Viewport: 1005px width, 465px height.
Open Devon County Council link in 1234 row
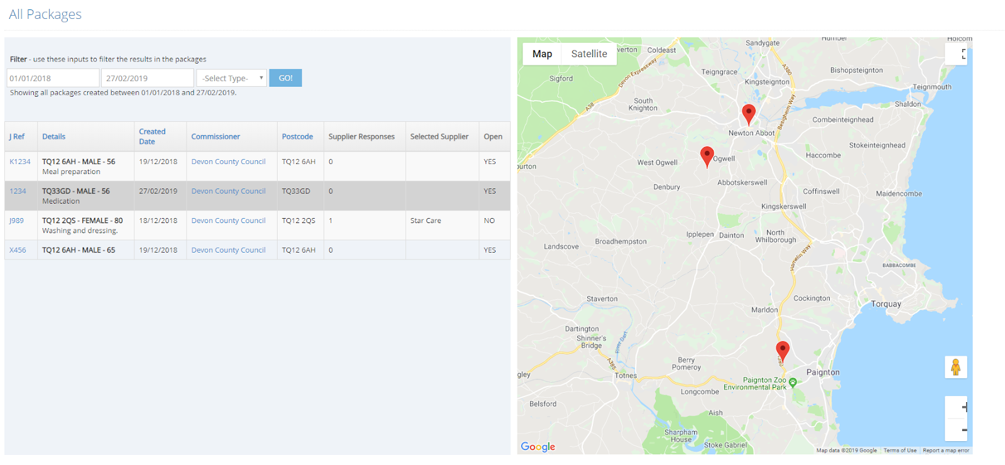[x=229, y=191]
